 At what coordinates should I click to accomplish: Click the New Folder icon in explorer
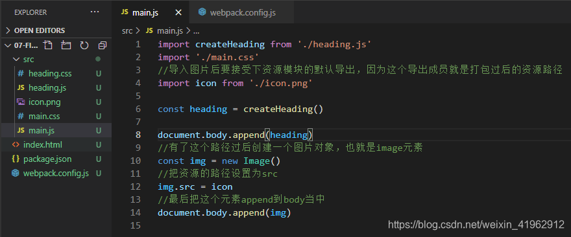click(x=66, y=45)
